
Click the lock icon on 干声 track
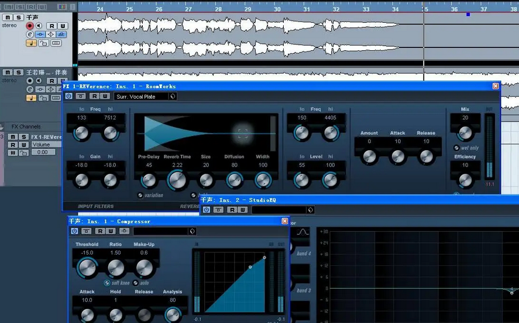(43, 43)
